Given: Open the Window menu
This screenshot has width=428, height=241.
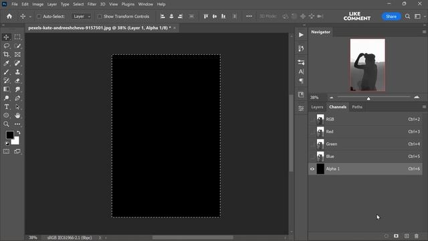Looking at the screenshot, I should click(x=146, y=4).
